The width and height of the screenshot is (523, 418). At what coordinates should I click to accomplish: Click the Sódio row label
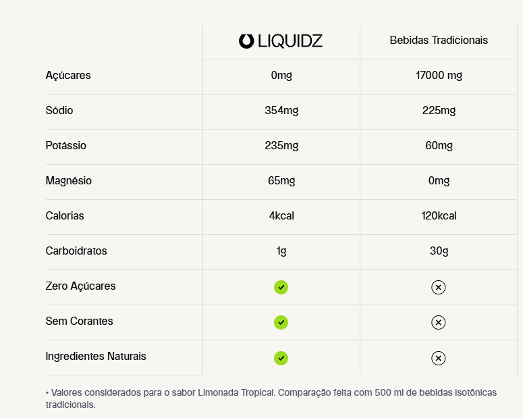pyautogui.click(x=59, y=110)
